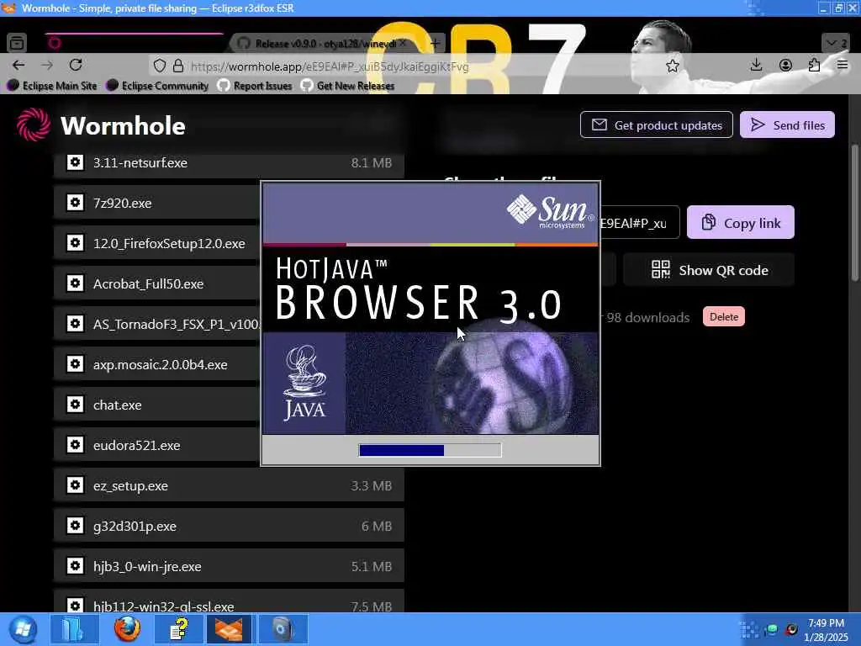Click the Wormhole swirl logo
The image size is (861, 646).
[33, 124]
